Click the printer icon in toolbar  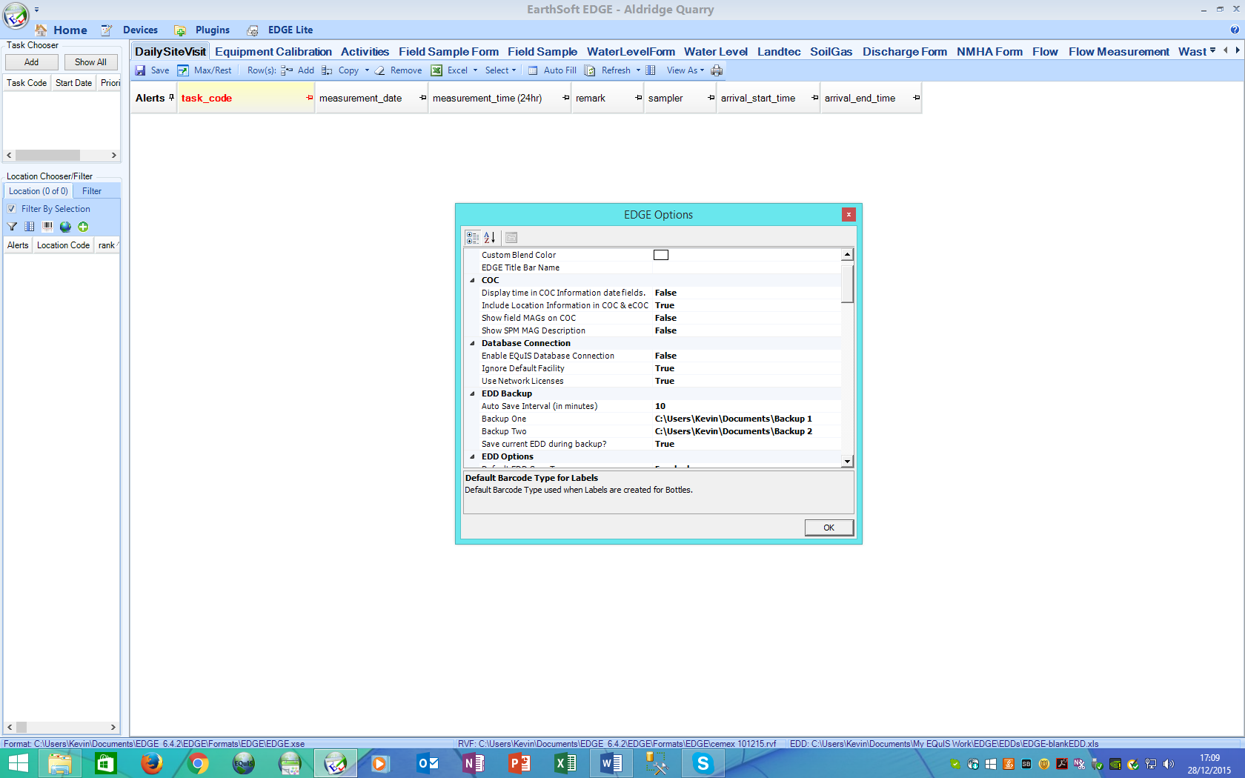pyautogui.click(x=717, y=70)
